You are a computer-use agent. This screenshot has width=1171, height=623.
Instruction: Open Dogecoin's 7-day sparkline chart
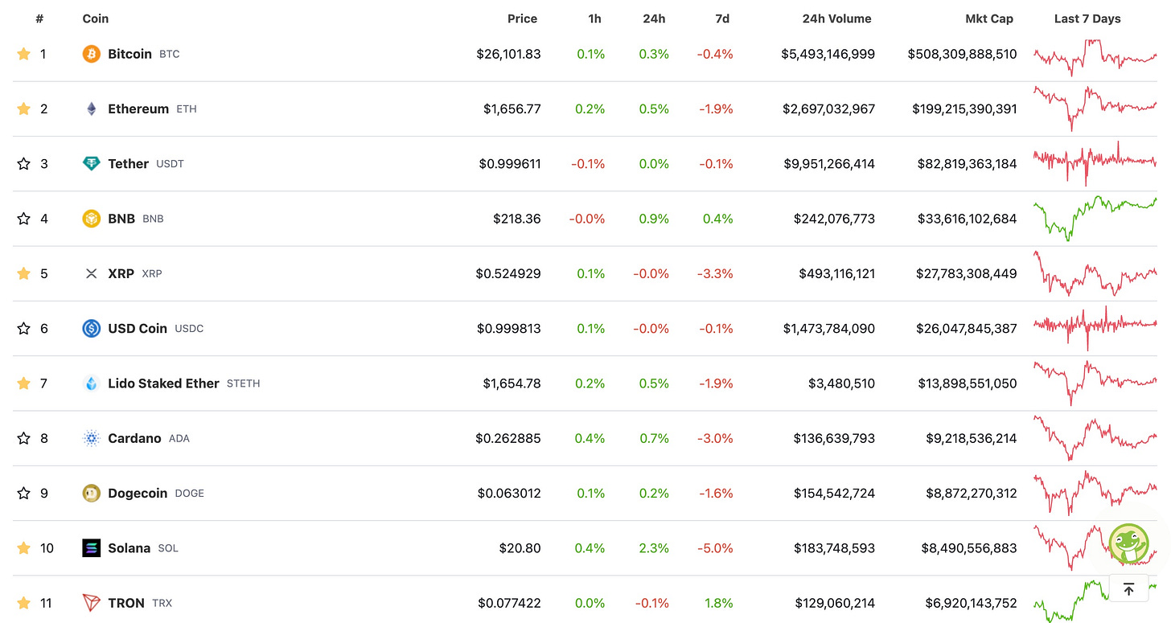click(1095, 493)
